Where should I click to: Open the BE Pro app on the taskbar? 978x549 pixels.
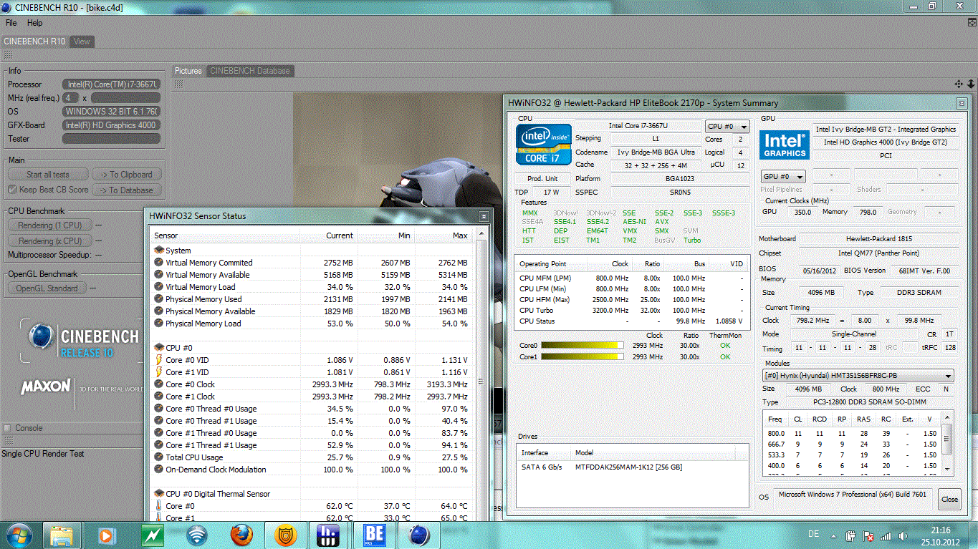[375, 535]
